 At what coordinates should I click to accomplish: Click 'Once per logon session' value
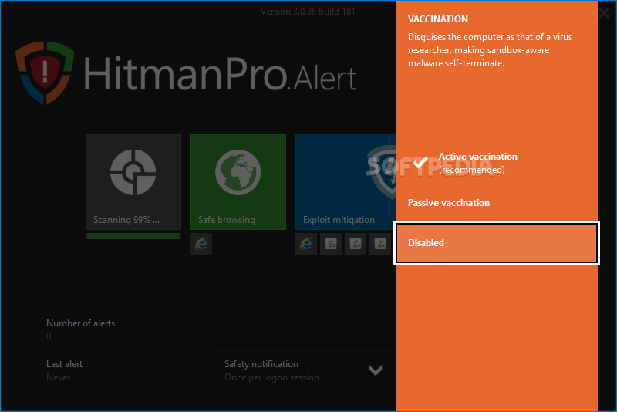(271, 377)
